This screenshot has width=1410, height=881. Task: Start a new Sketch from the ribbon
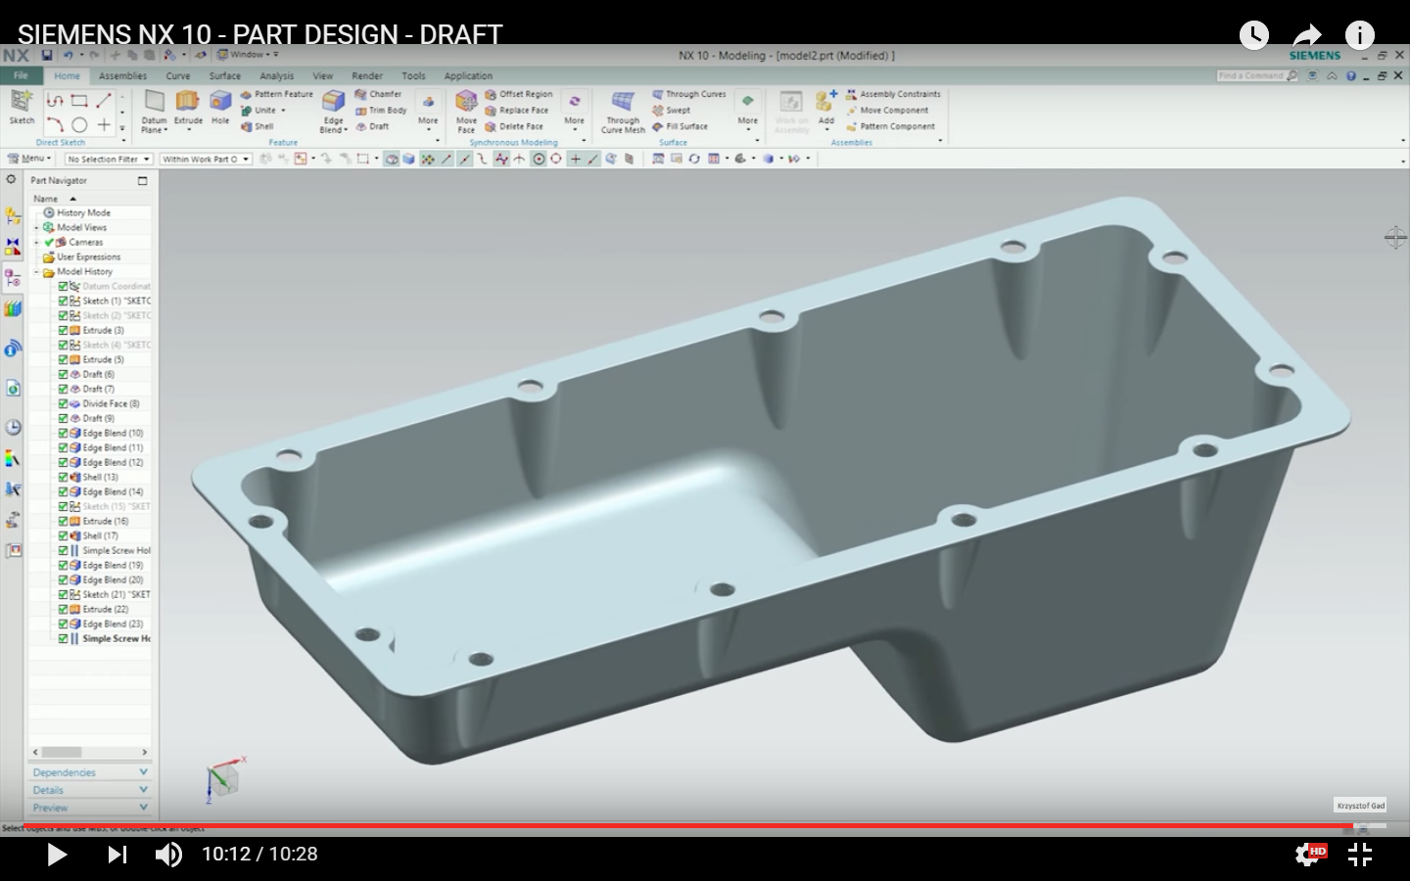pos(22,106)
